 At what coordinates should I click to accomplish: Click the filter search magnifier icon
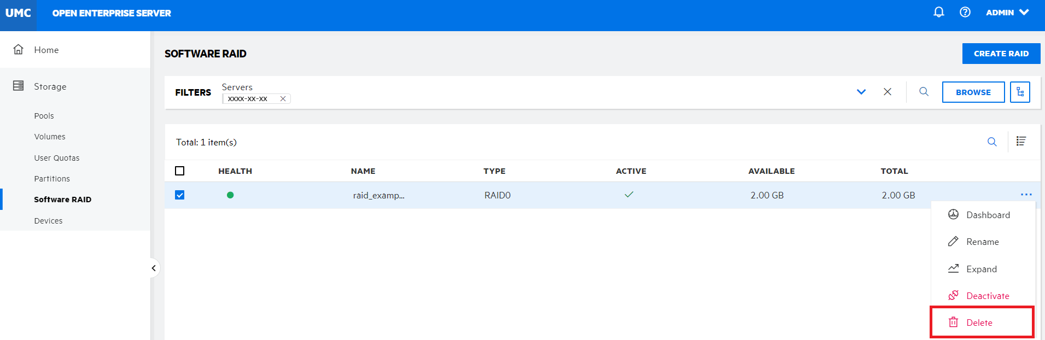924,92
